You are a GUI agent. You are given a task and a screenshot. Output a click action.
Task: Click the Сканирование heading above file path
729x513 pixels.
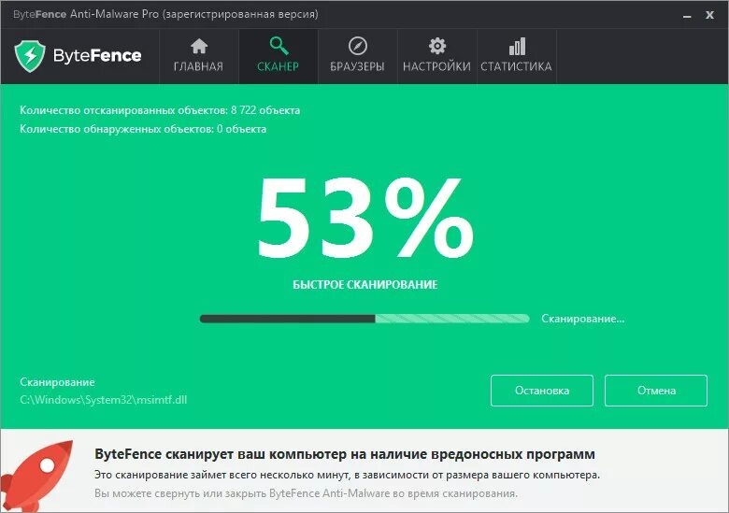(57, 382)
